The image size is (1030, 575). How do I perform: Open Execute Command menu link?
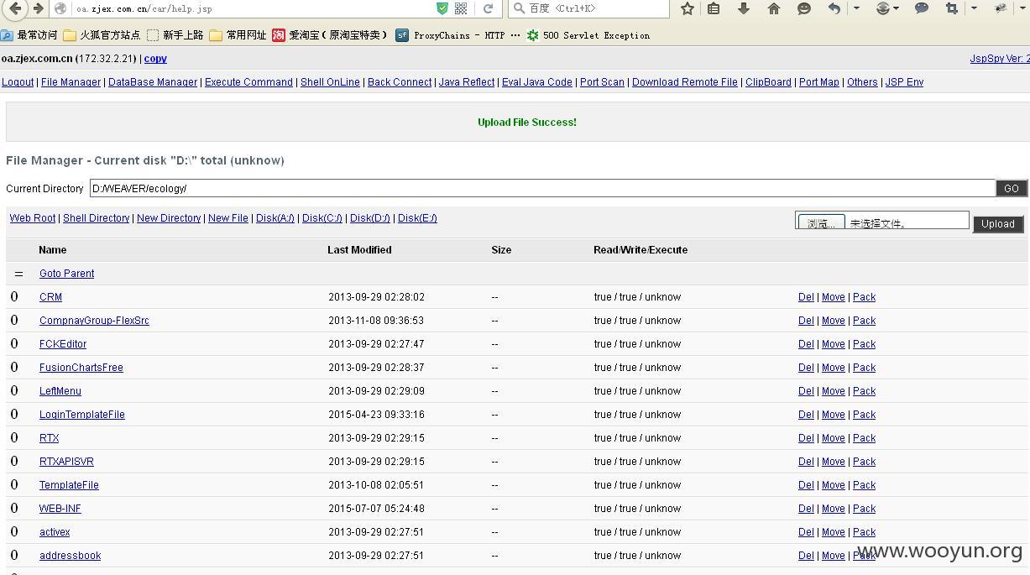(248, 82)
